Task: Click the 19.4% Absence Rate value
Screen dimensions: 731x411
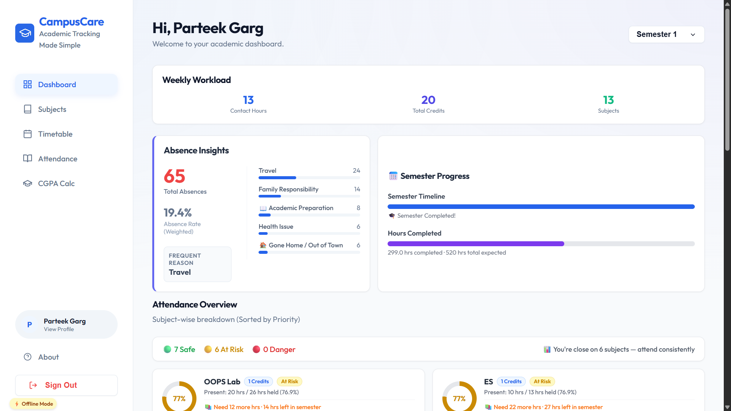Action: [178, 213]
